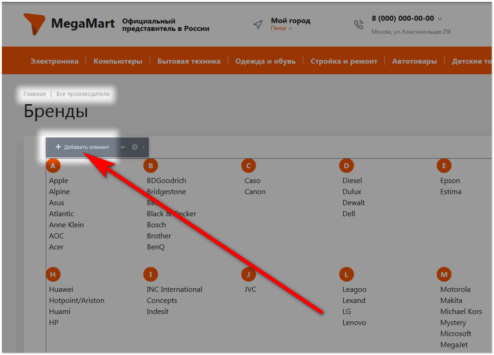The image size is (494, 355).
Task: Open the Acer brand
Action: pos(56,247)
